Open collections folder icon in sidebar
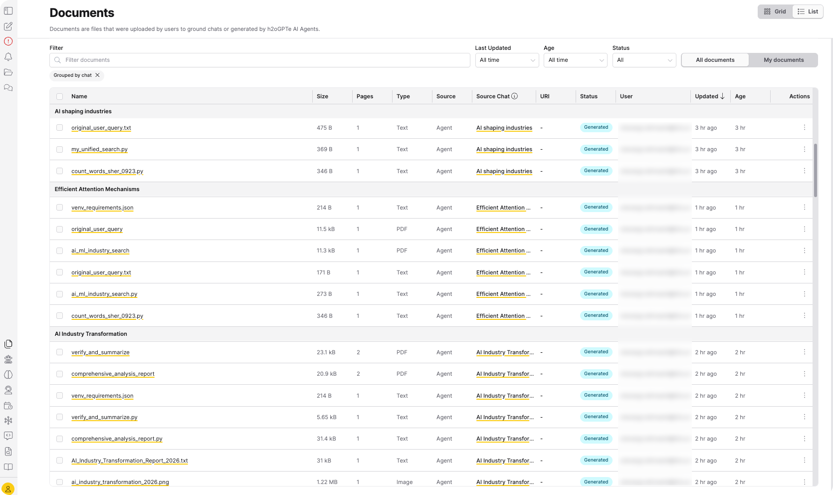Viewport: 833px width, 495px height. click(8, 72)
